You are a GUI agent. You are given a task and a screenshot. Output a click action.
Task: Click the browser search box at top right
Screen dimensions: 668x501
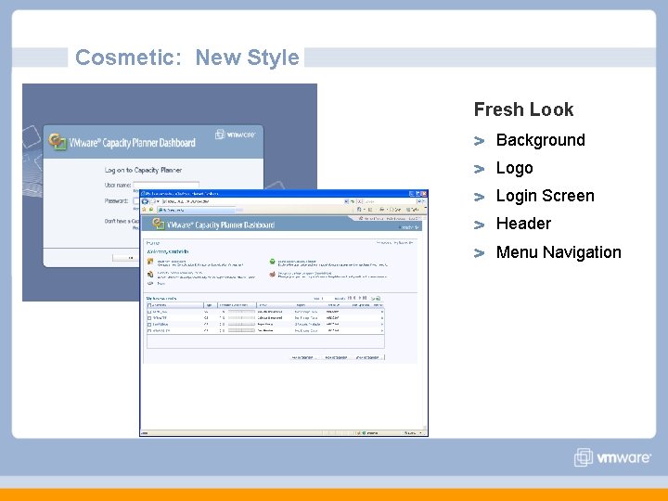(x=391, y=201)
